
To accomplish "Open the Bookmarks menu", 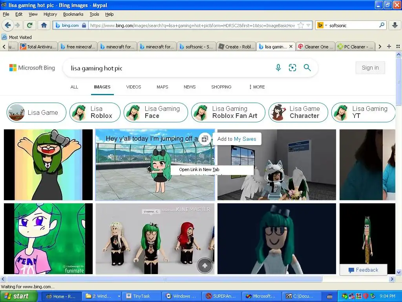I will 73,14.
